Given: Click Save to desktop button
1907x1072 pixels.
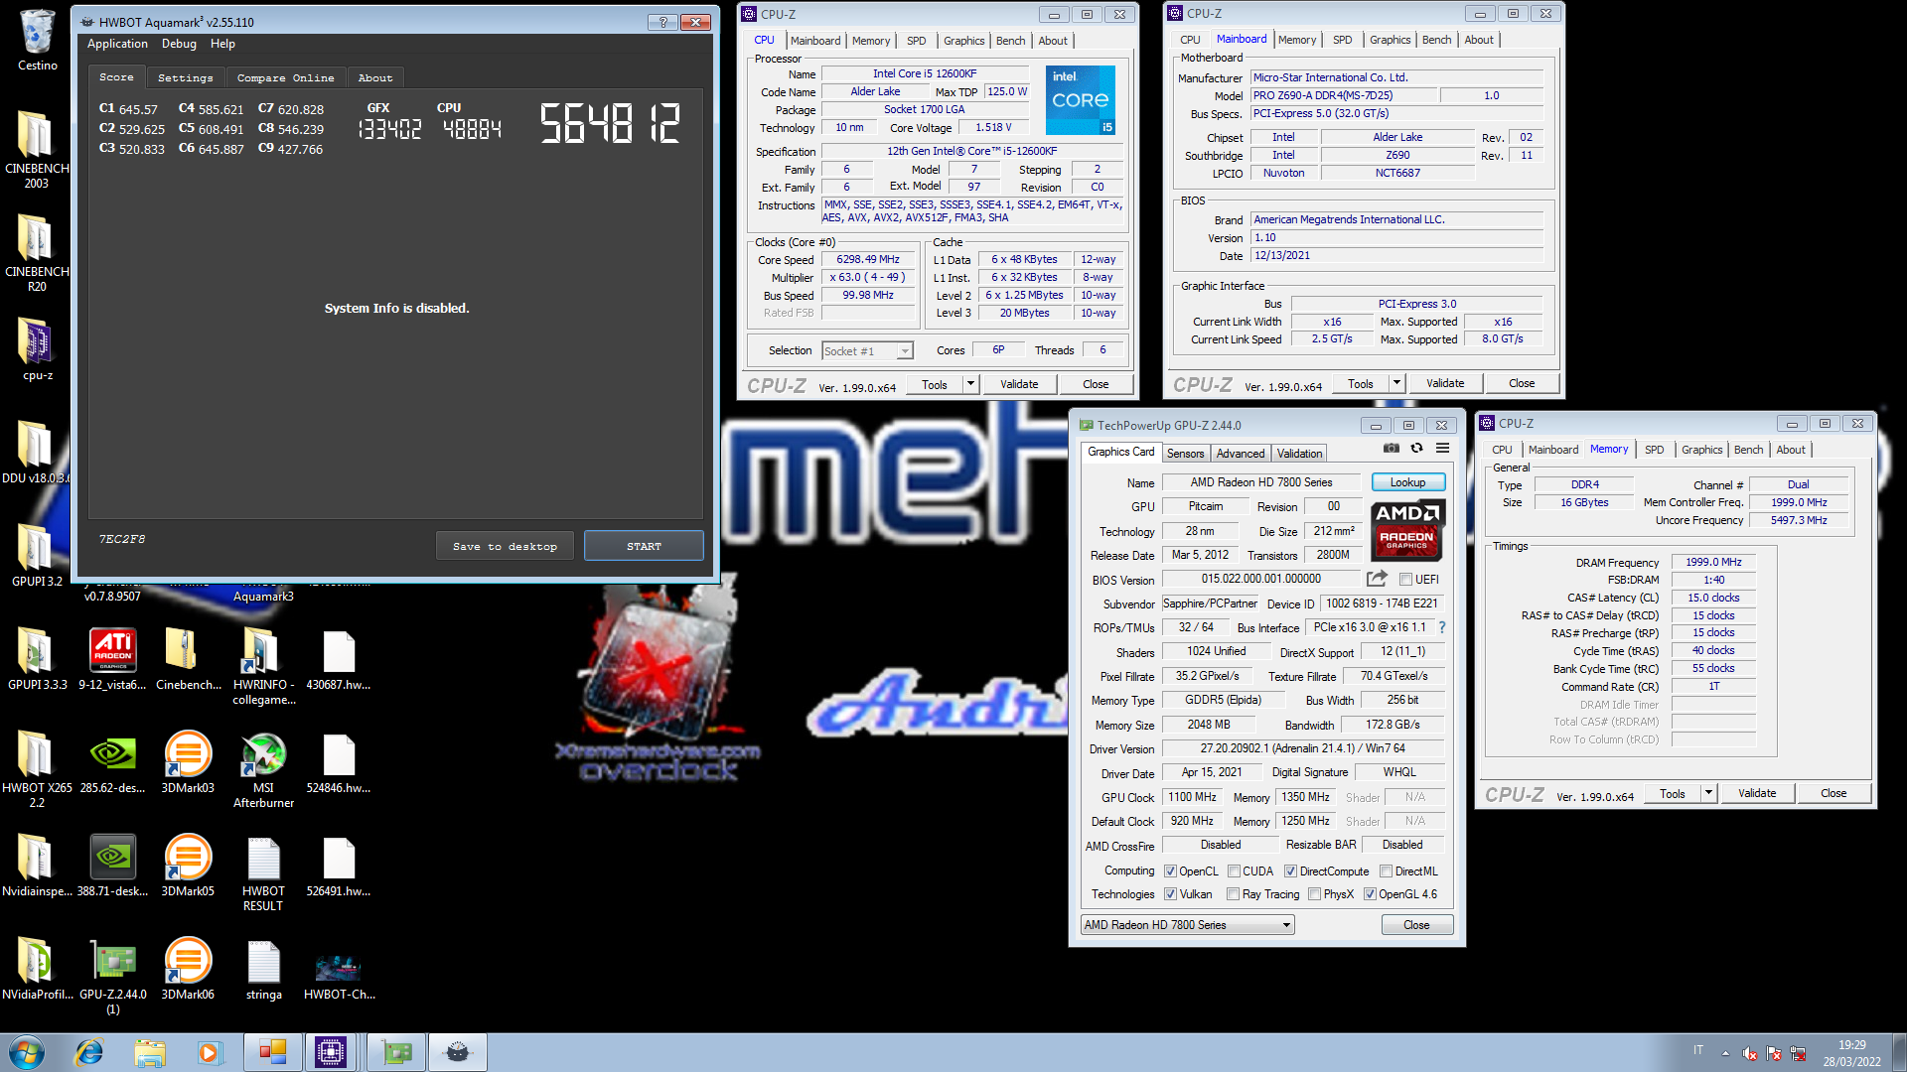Looking at the screenshot, I should point(505,546).
